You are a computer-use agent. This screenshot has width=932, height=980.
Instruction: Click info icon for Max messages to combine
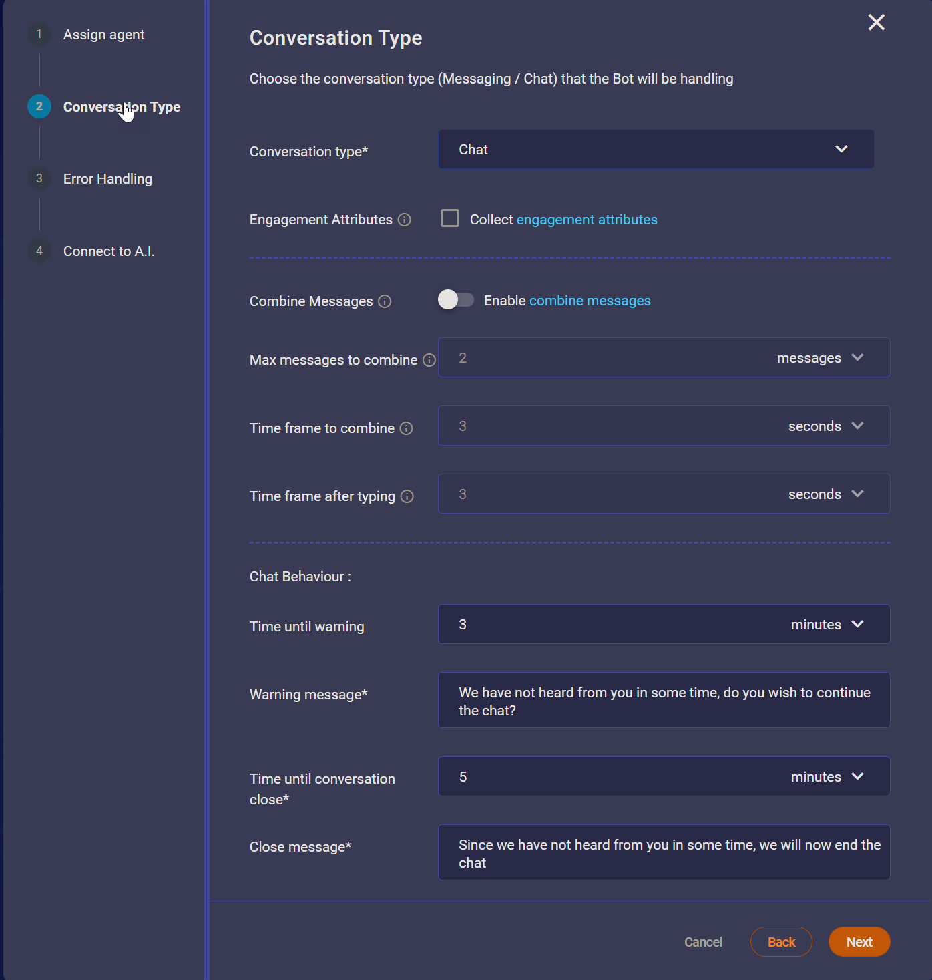[429, 360]
